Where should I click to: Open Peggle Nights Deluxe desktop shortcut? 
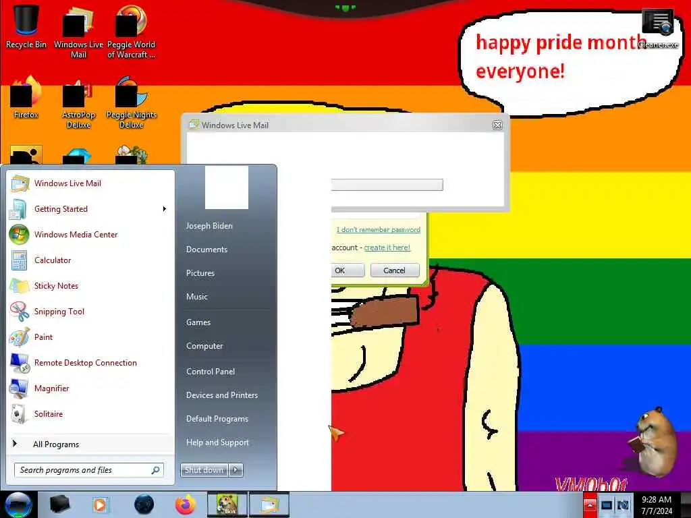pyautogui.click(x=132, y=103)
